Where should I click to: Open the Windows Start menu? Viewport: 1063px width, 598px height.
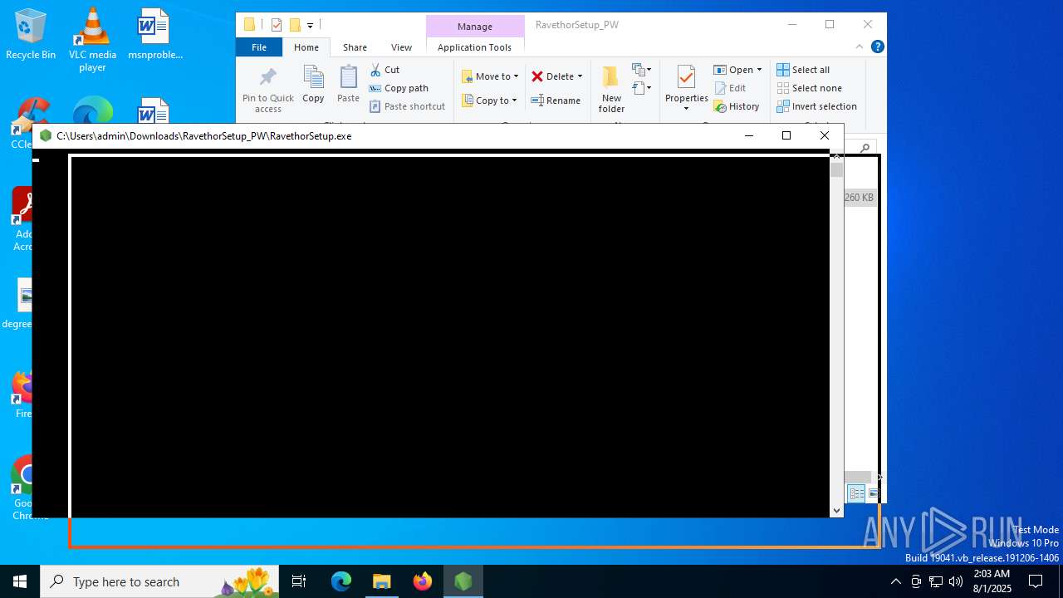20,581
